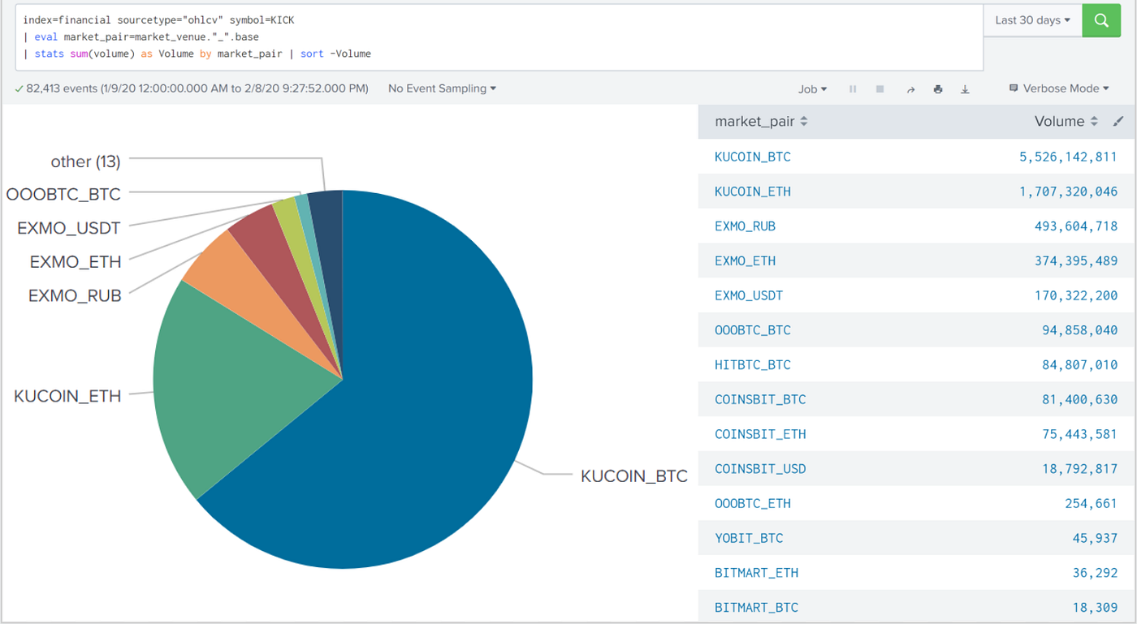Click the BITMART_ETH table row name

pyautogui.click(x=756, y=573)
